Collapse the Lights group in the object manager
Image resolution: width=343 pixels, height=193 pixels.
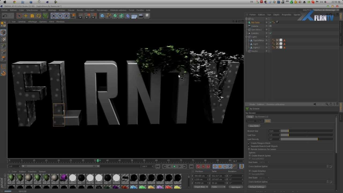(247, 37)
